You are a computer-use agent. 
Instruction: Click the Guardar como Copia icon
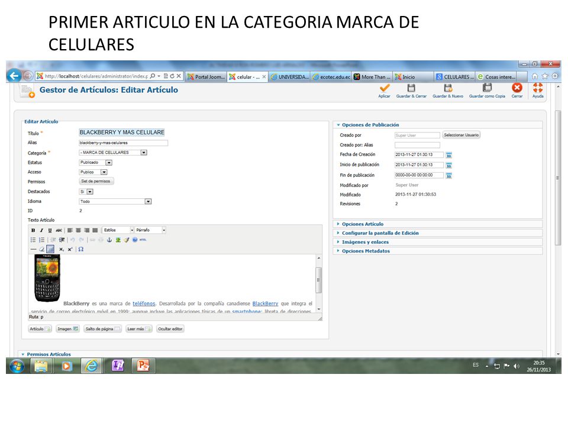coord(487,88)
